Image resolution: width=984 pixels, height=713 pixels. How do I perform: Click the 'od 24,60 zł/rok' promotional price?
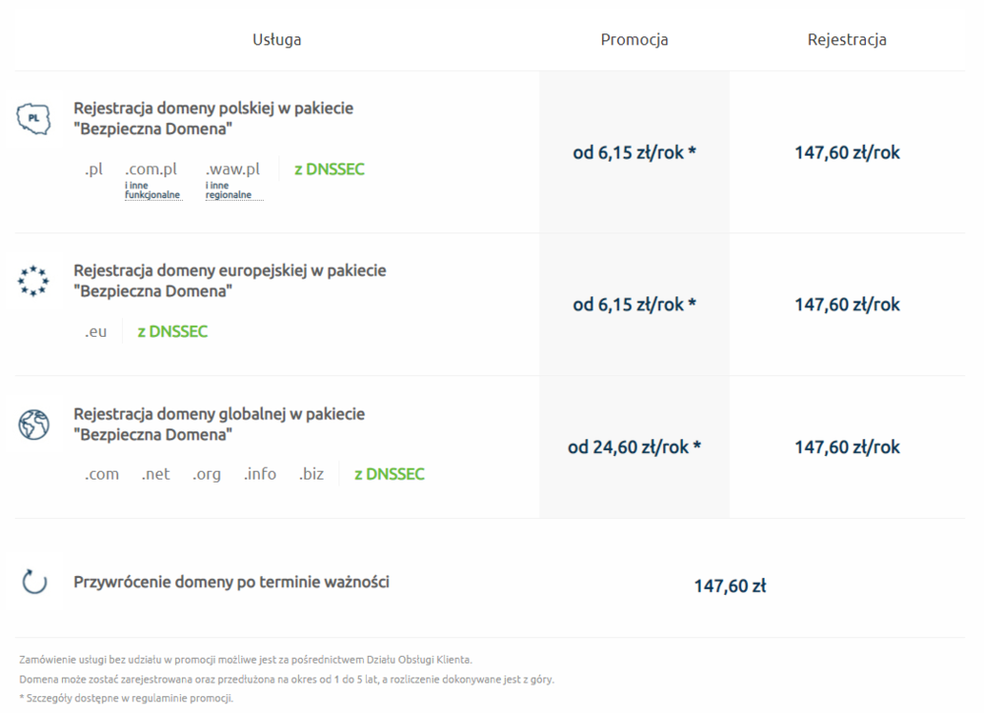tap(635, 447)
